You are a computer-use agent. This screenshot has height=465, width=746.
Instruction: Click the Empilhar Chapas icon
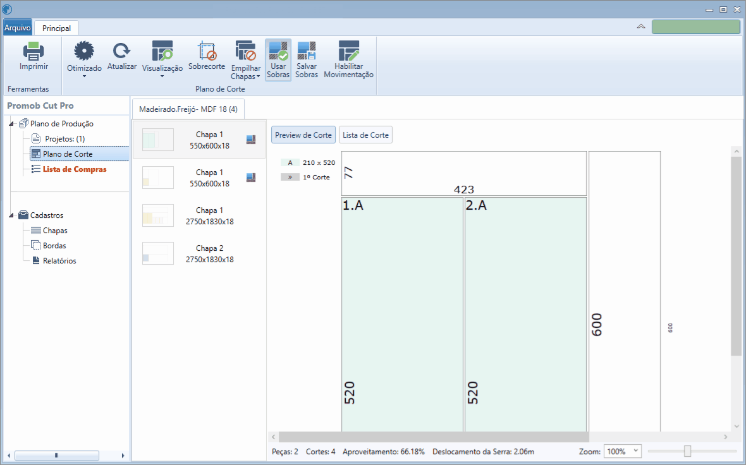click(x=245, y=51)
